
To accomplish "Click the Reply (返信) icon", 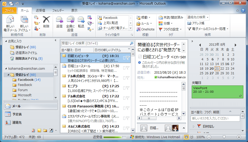I will tap(59, 20).
